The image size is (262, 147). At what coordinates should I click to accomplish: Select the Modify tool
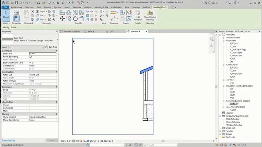pyautogui.click(x=6, y=16)
